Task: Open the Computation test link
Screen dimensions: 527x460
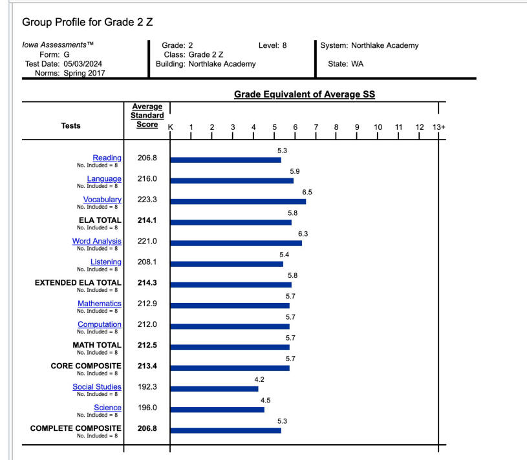Action: click(x=99, y=324)
